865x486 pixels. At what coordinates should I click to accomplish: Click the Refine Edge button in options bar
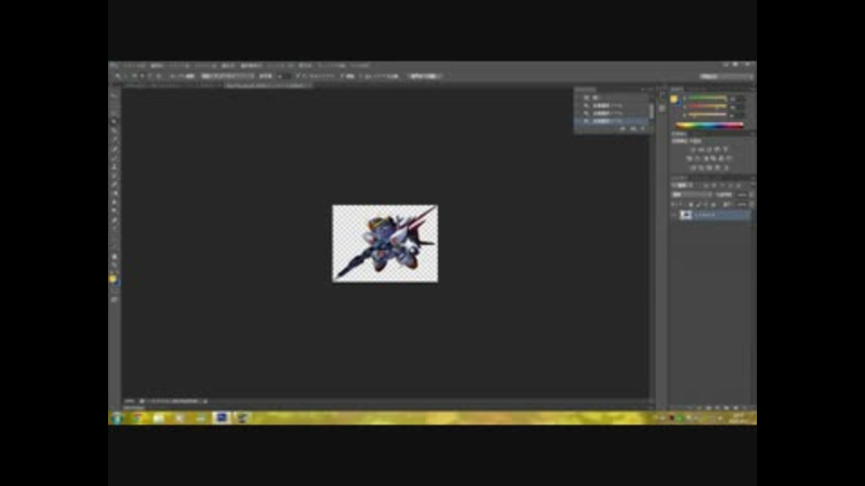pos(424,76)
